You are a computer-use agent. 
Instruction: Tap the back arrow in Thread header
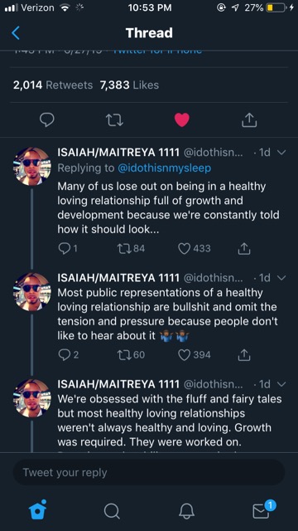pos(16,33)
